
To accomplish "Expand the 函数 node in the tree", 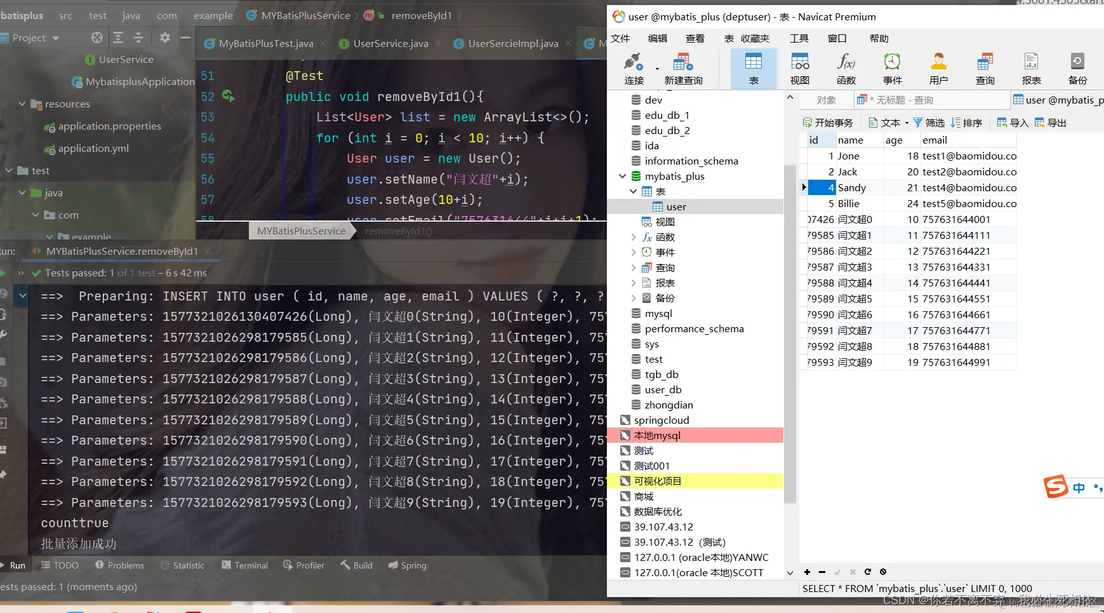I will coord(633,237).
